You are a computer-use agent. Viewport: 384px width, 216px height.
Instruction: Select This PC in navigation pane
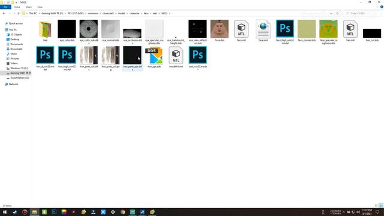click(x=13, y=29)
